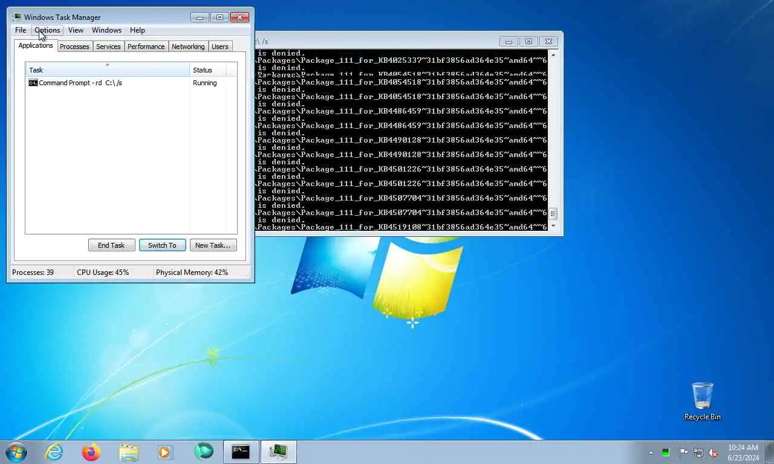This screenshot has width=774, height=464.
Task: Open the green round app icon on taskbar
Action: coord(204,452)
